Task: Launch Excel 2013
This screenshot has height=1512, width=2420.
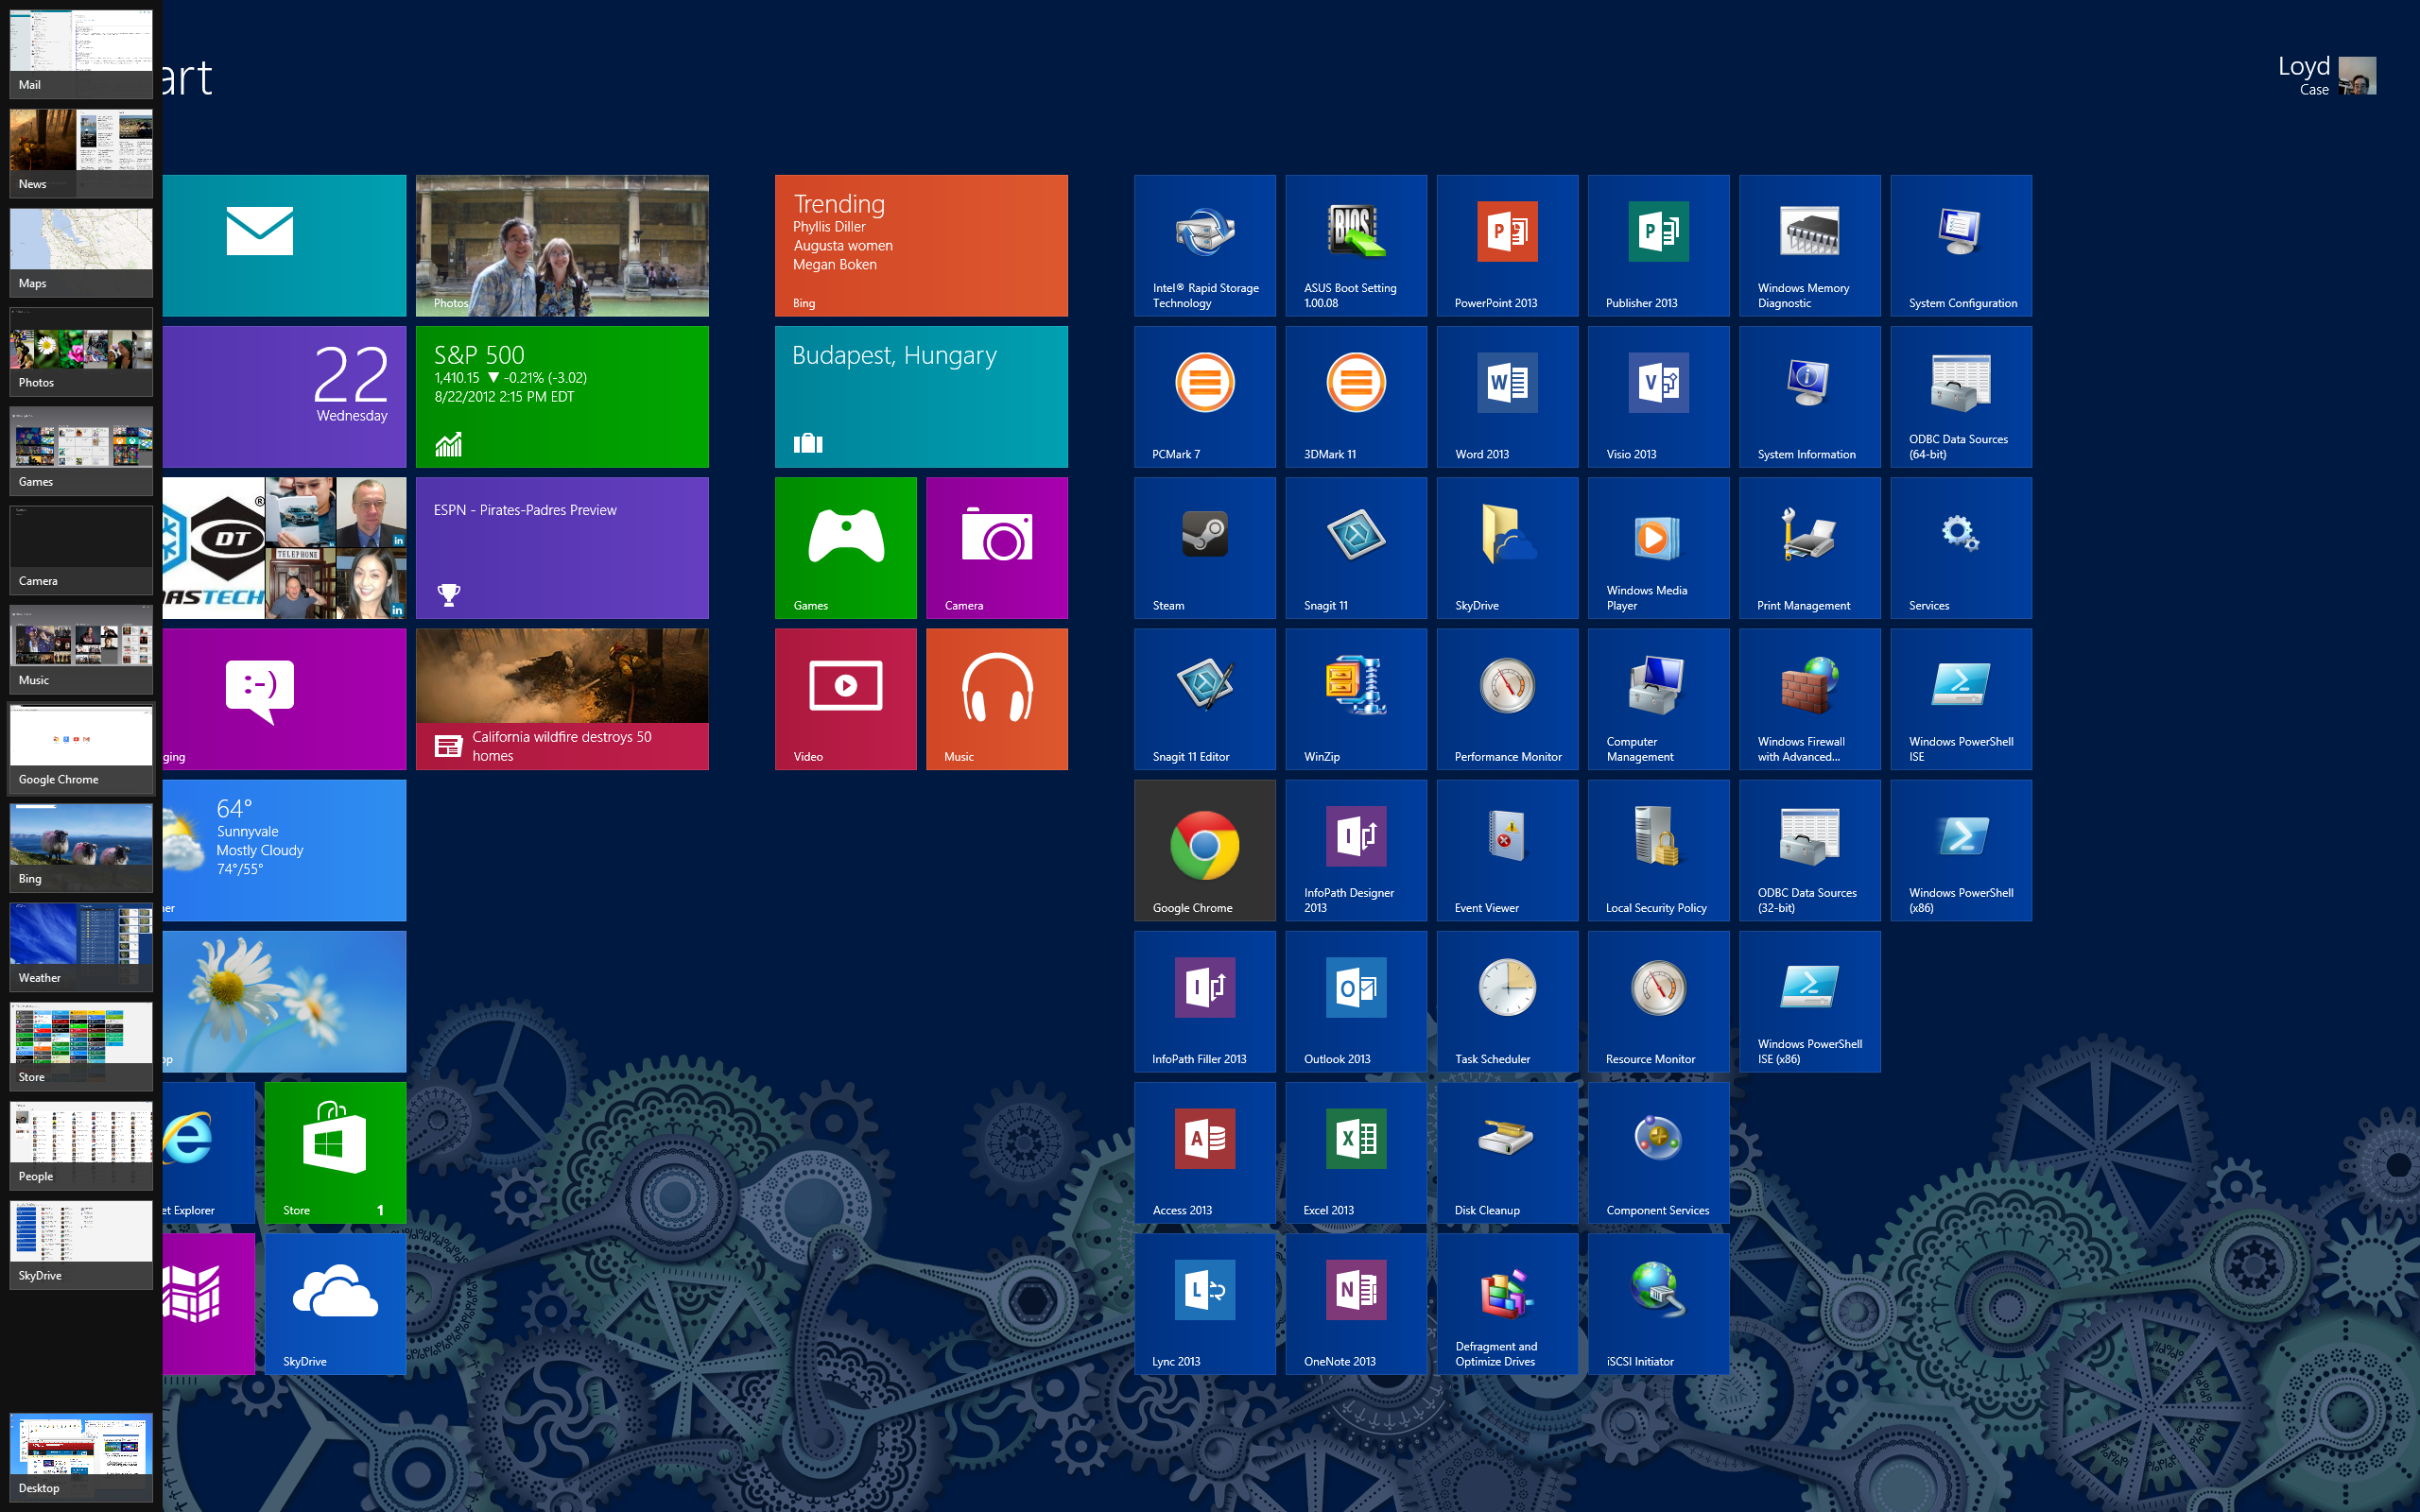Action: [x=1355, y=1151]
